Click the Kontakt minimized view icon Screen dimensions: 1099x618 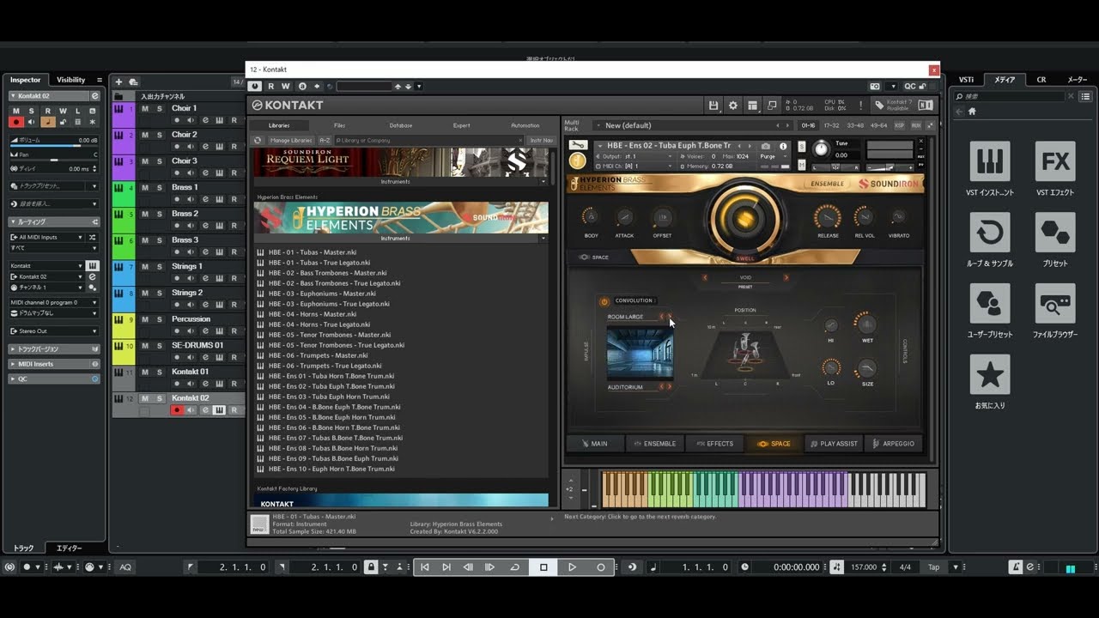pyautogui.click(x=771, y=105)
